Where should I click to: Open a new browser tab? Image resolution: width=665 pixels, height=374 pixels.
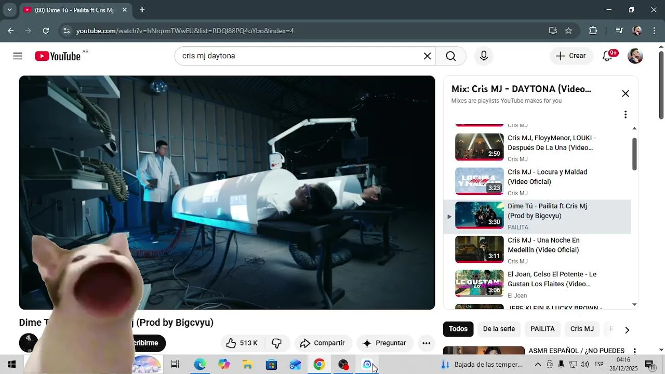click(x=142, y=10)
